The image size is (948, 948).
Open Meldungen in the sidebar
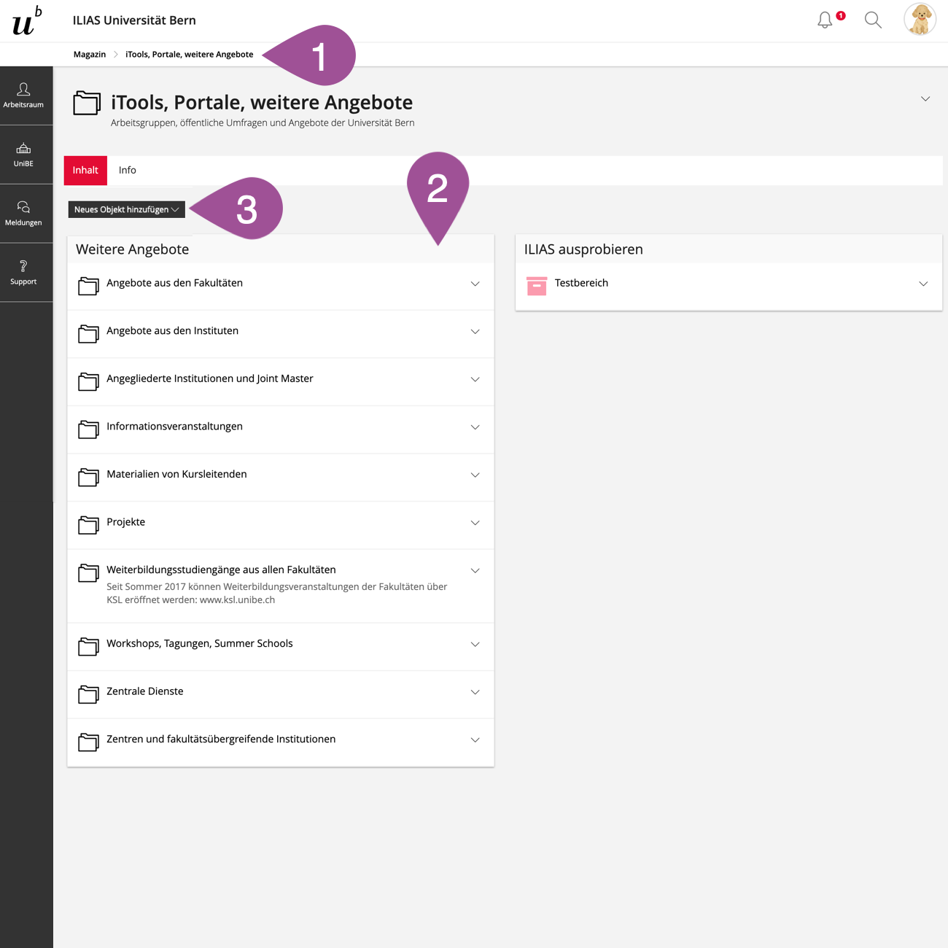coord(23,214)
